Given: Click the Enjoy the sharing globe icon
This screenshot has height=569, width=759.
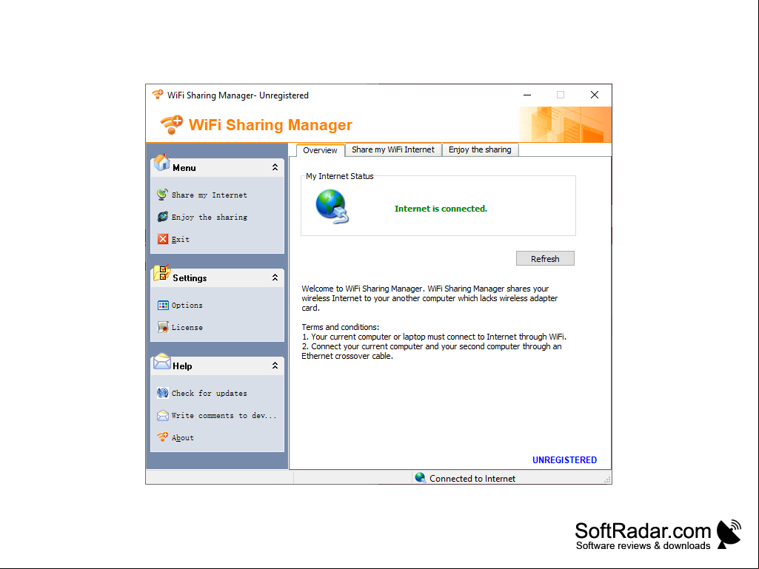Looking at the screenshot, I should (x=163, y=217).
